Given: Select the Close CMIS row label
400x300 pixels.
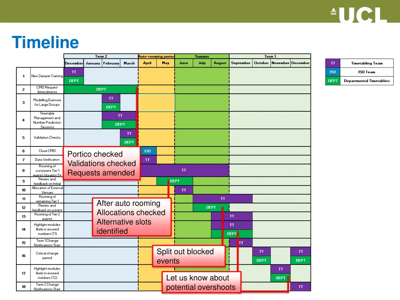Looking at the screenshot, I should 47,151.
